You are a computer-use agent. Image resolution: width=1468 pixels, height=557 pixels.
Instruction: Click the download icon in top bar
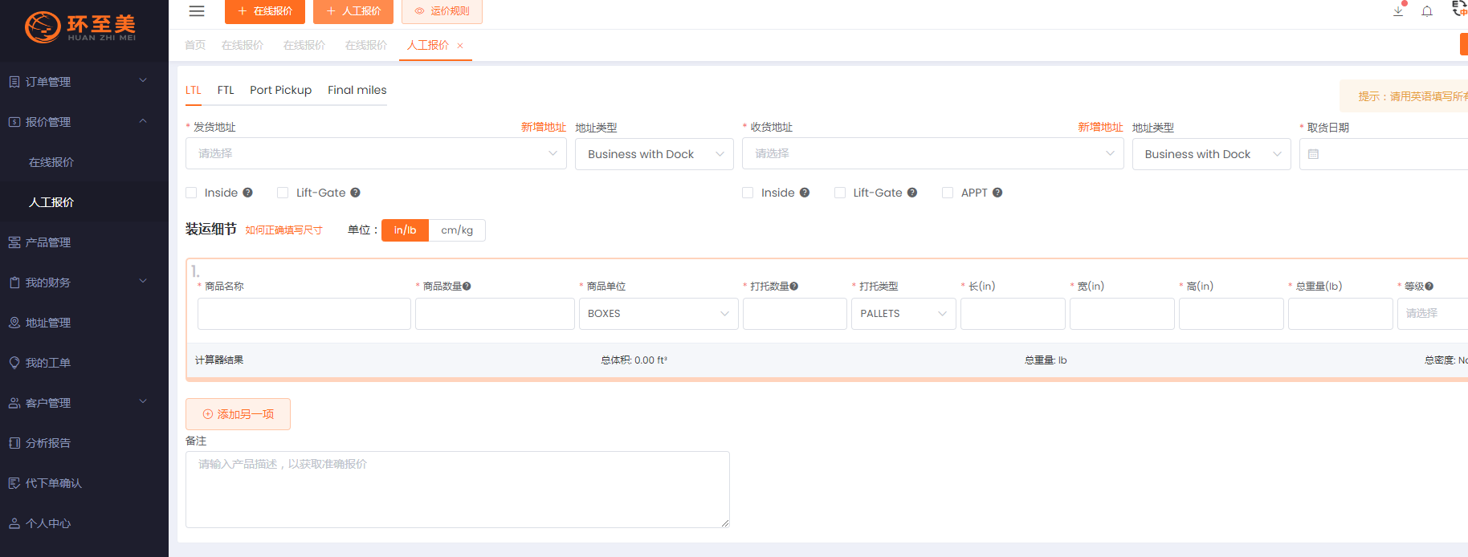pyautogui.click(x=1398, y=11)
